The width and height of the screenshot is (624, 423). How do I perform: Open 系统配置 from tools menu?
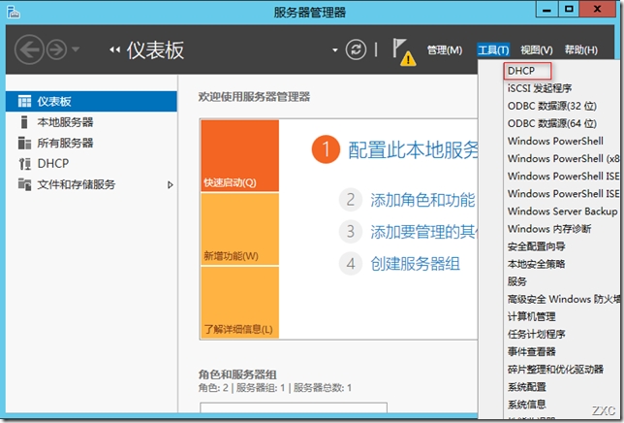[526, 387]
